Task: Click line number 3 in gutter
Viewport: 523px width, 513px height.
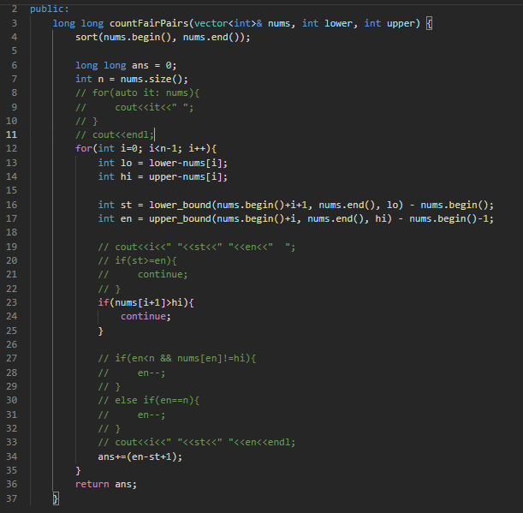Action: 14,23
